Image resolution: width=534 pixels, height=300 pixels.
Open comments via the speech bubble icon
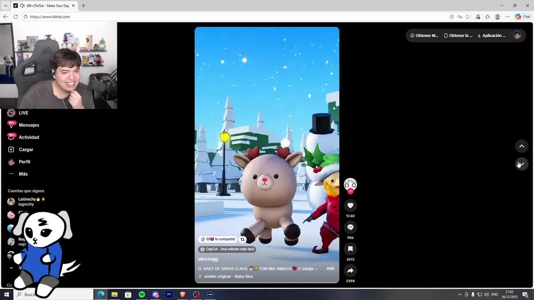click(350, 227)
